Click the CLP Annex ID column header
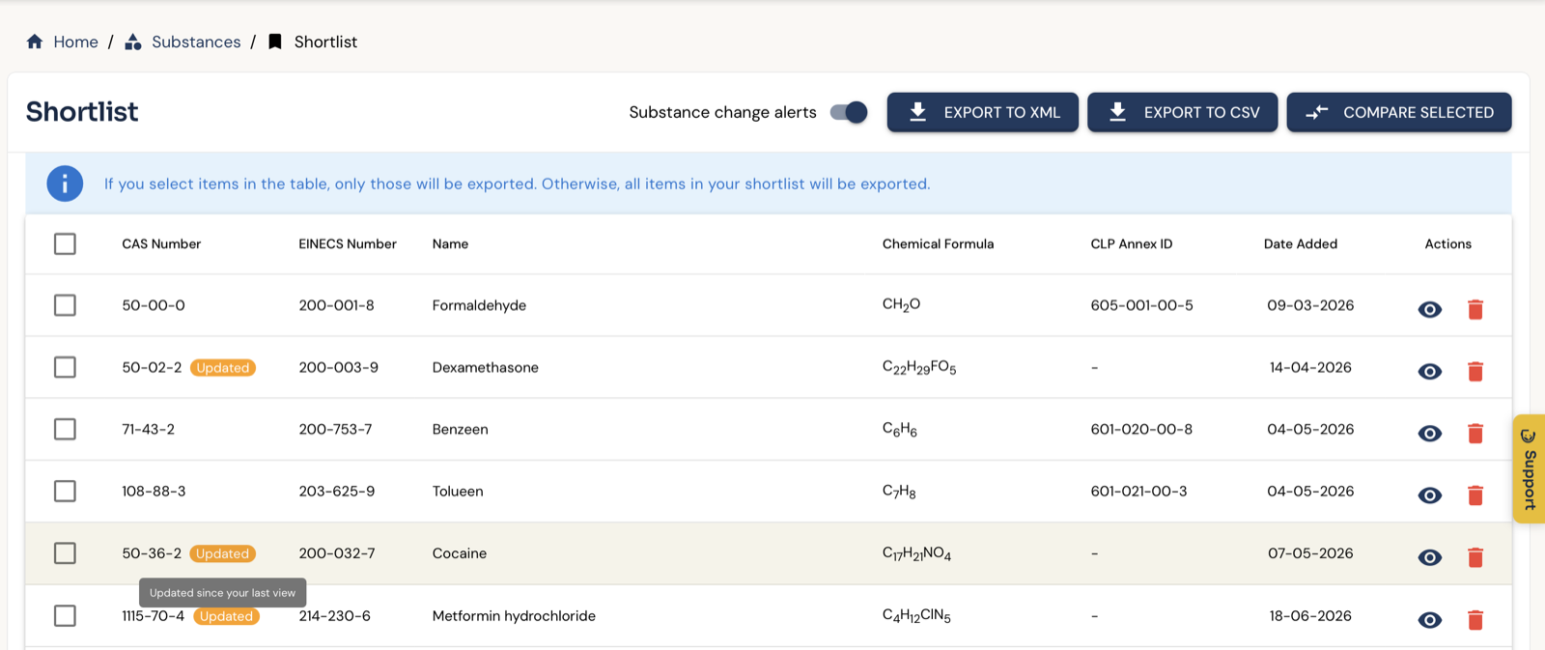The image size is (1545, 650). pyautogui.click(x=1132, y=243)
